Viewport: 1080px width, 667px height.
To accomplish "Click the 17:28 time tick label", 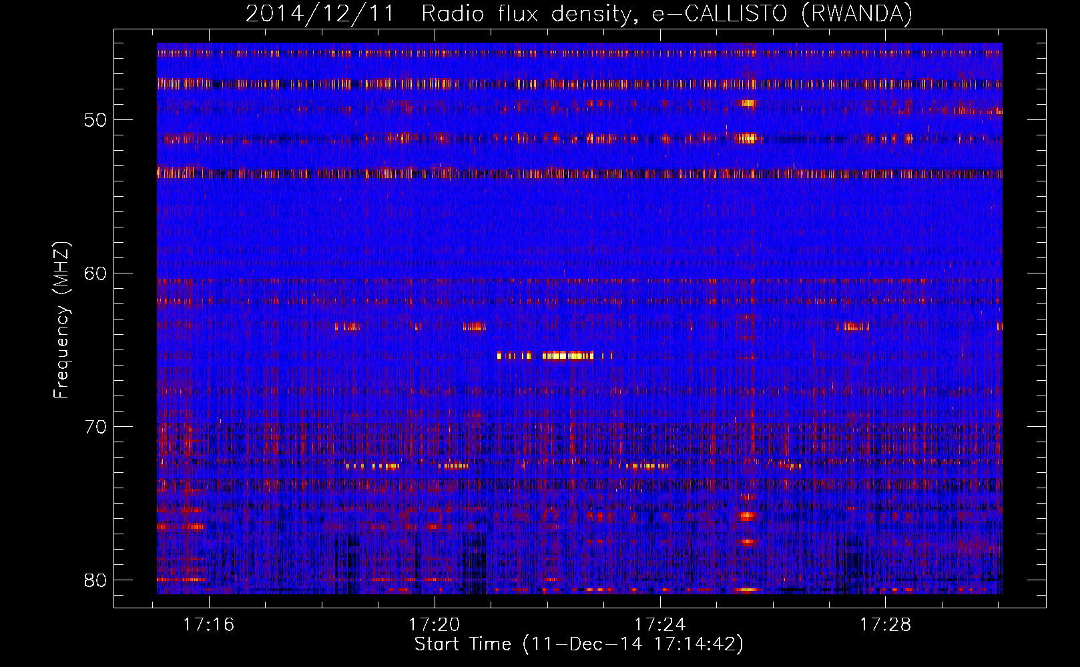I will [885, 625].
